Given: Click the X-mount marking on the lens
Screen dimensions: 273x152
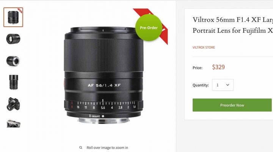Looking at the screenshot, I should pyautogui.click(x=94, y=116).
